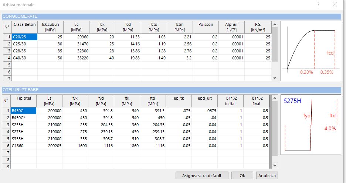Click the Ec value of C25/30

click(x=76, y=44)
